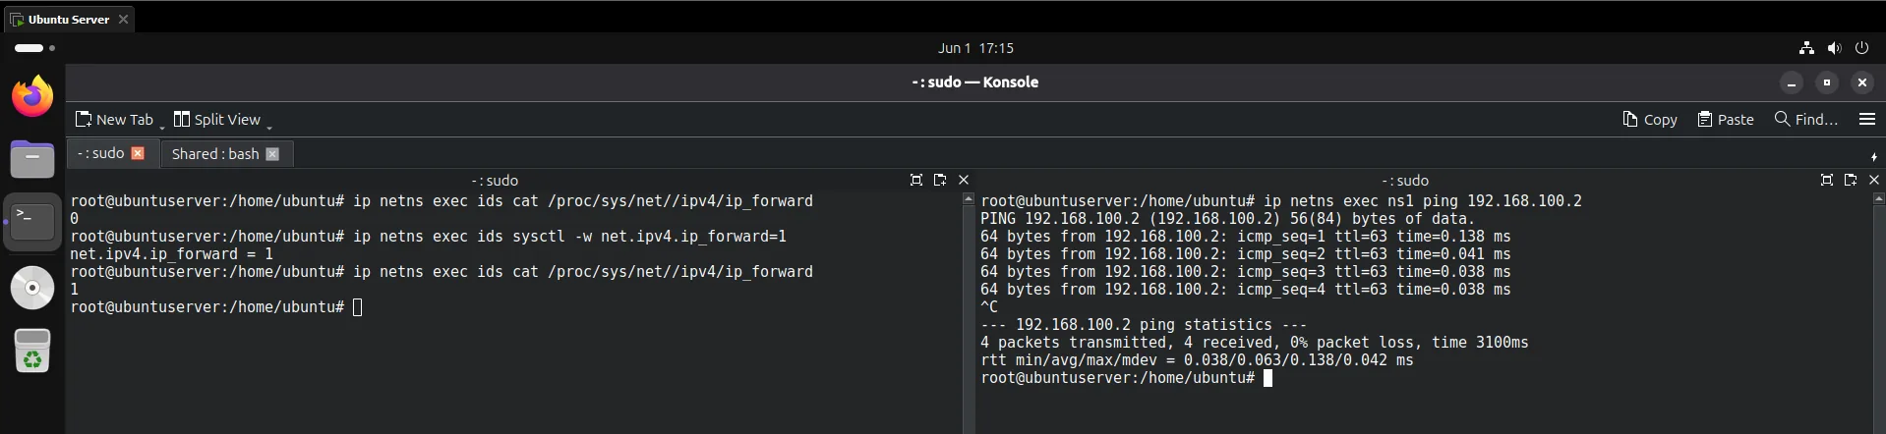Viewport: 1886px width, 434px height.
Task: Click the scrollbar between the terminal panes
Action: tap(968, 312)
